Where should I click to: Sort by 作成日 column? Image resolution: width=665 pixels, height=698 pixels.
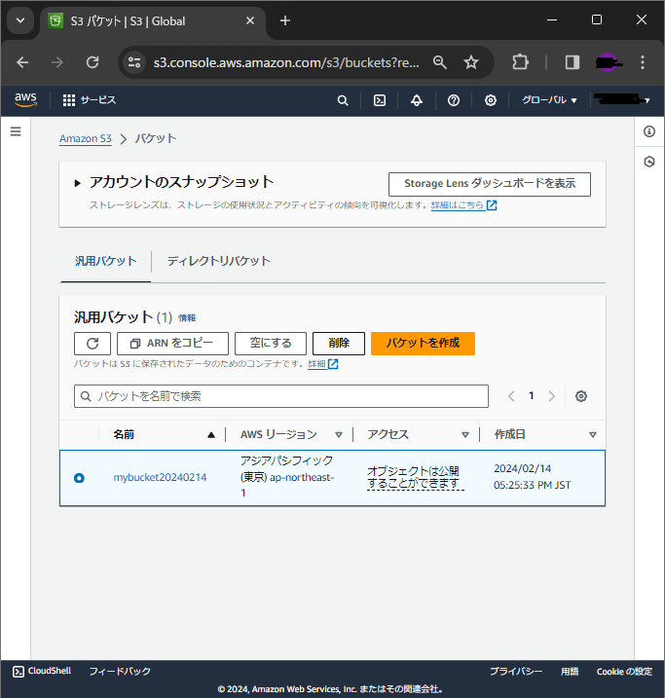(x=545, y=434)
